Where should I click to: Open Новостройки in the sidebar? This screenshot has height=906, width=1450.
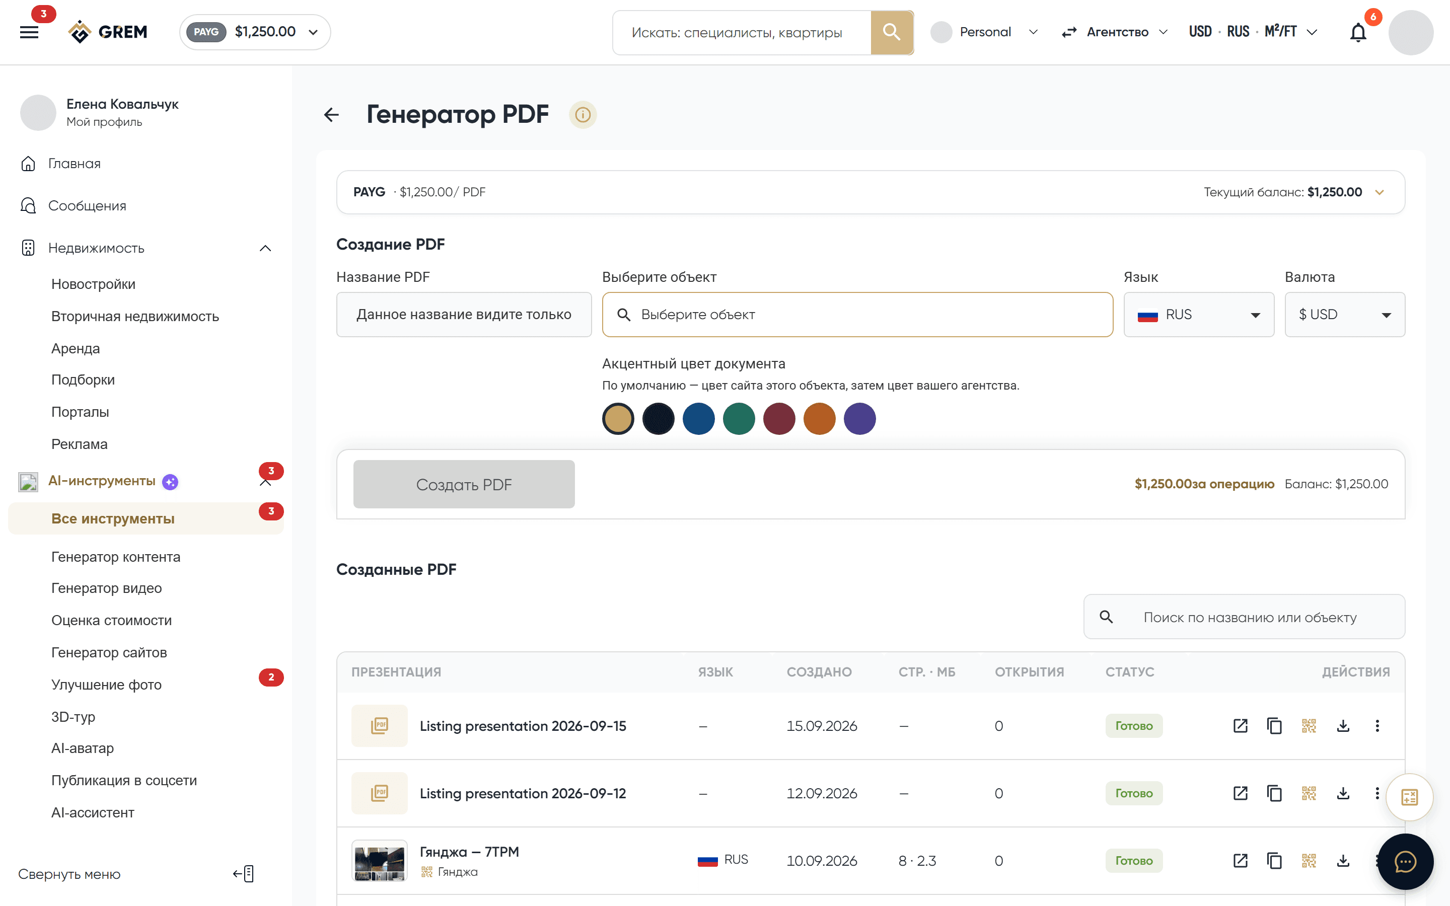94,284
